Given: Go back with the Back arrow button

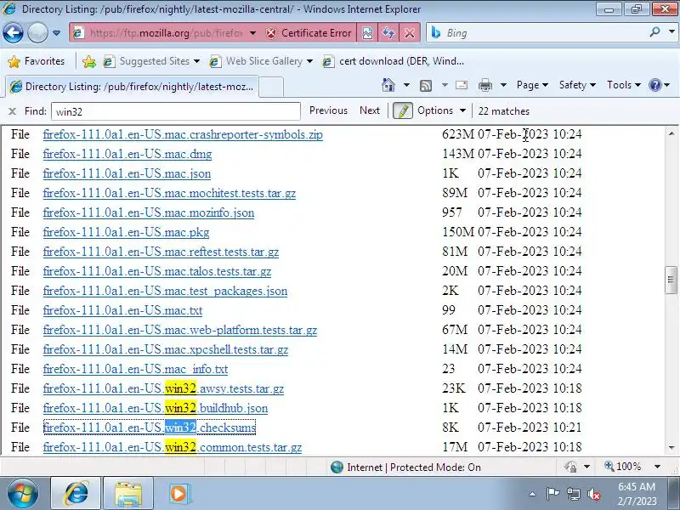Looking at the screenshot, I should point(13,33).
